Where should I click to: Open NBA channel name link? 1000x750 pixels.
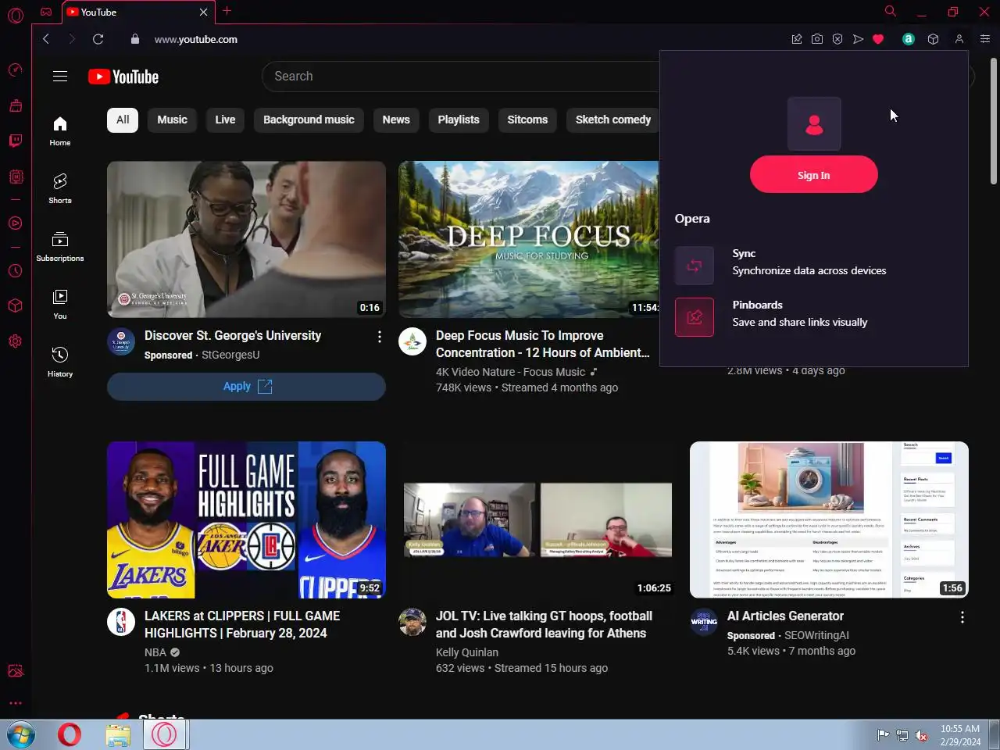click(x=155, y=652)
